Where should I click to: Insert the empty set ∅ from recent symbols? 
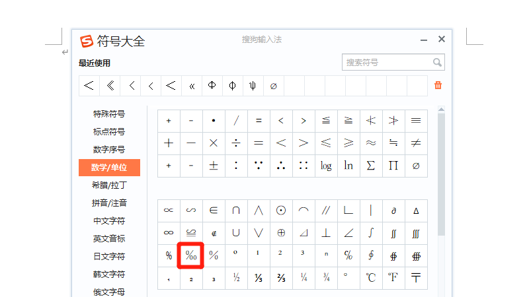[274, 86]
